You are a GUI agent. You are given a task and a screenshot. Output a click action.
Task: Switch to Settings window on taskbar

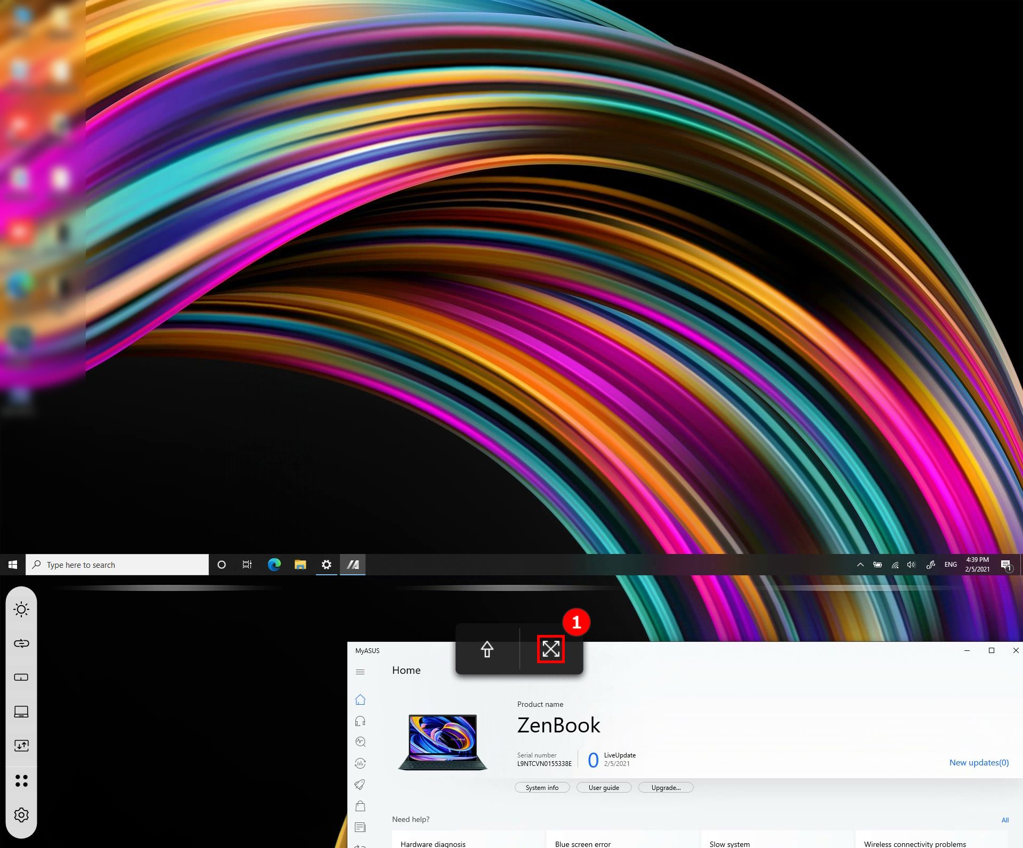pyautogui.click(x=327, y=565)
